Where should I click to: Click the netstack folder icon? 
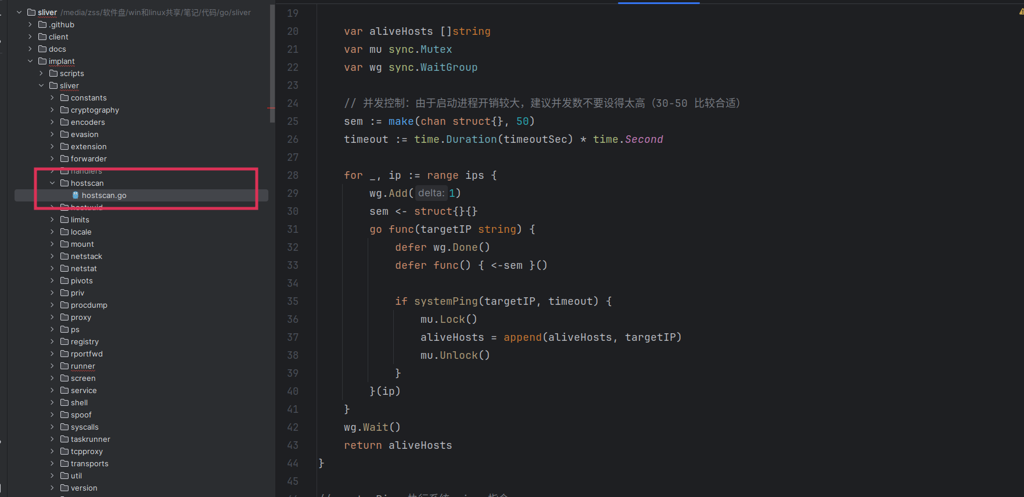click(x=64, y=256)
